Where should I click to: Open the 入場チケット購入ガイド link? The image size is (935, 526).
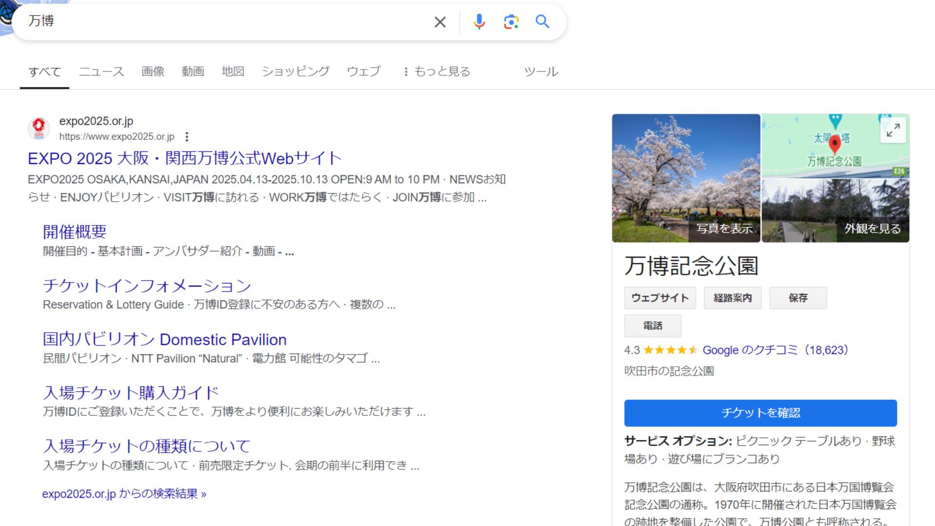(131, 393)
